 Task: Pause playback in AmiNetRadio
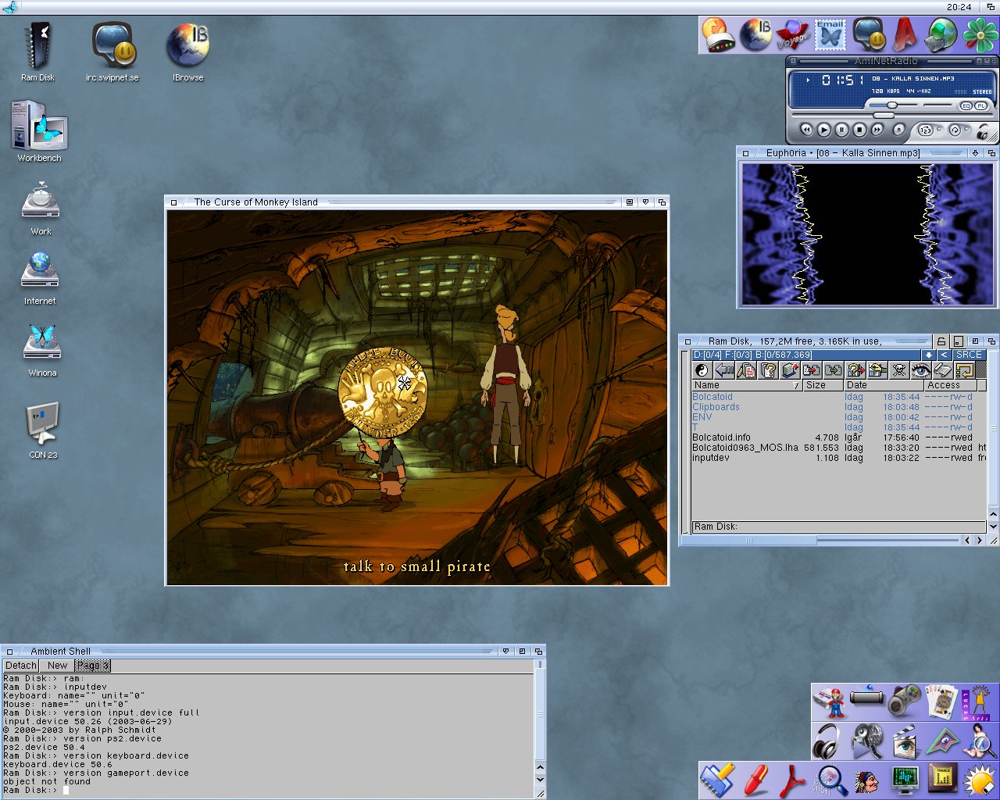coord(841,130)
